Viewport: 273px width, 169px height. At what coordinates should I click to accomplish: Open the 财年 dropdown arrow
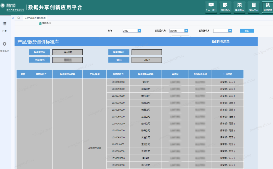point(139,31)
